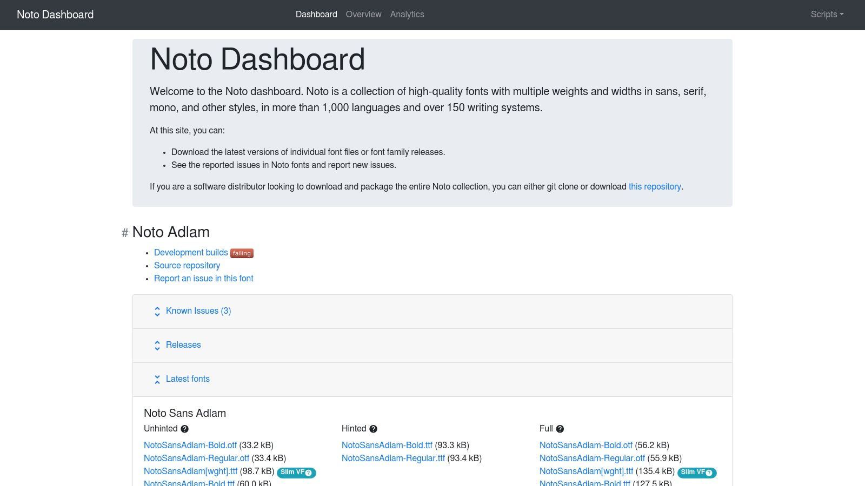
Task: Click the help icon next to Unhinted
Action: (x=184, y=429)
